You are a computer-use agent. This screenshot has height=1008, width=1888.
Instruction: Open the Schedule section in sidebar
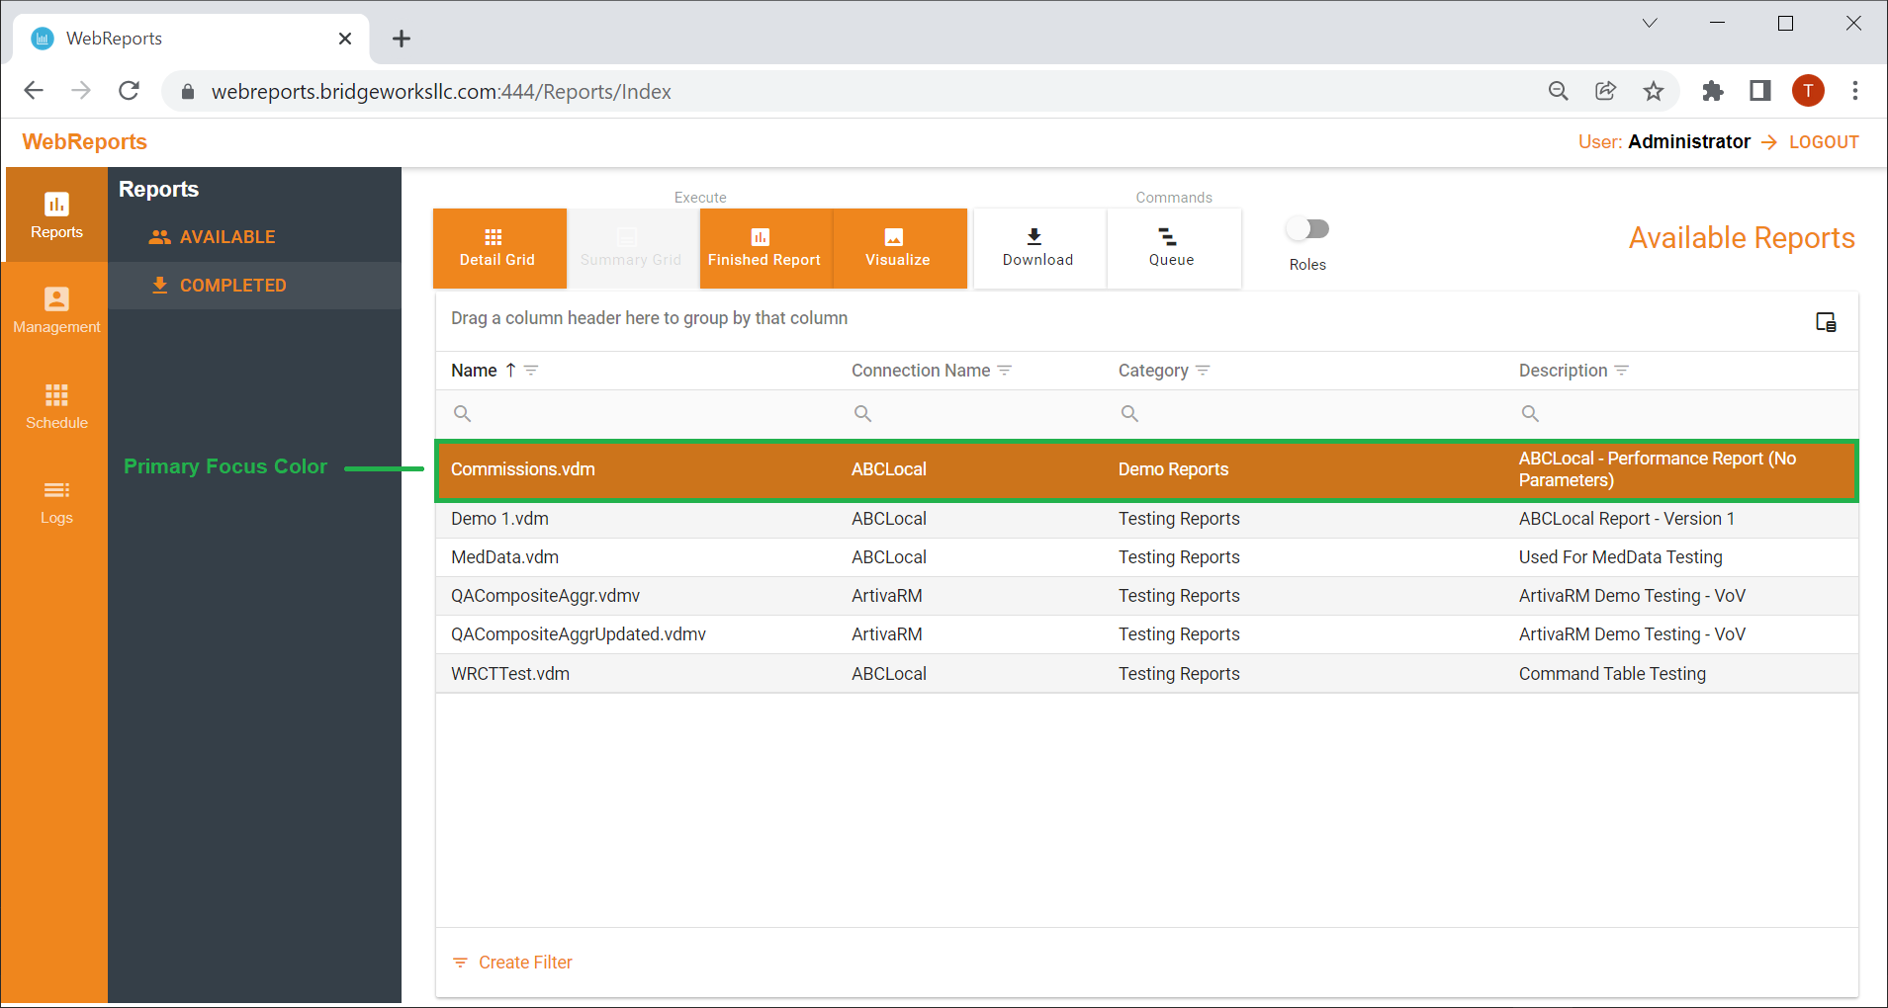coord(56,406)
